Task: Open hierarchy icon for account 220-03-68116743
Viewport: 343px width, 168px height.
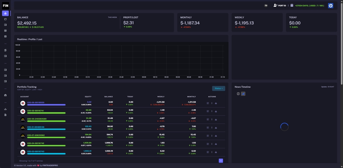Action: pyautogui.click(x=216, y=152)
